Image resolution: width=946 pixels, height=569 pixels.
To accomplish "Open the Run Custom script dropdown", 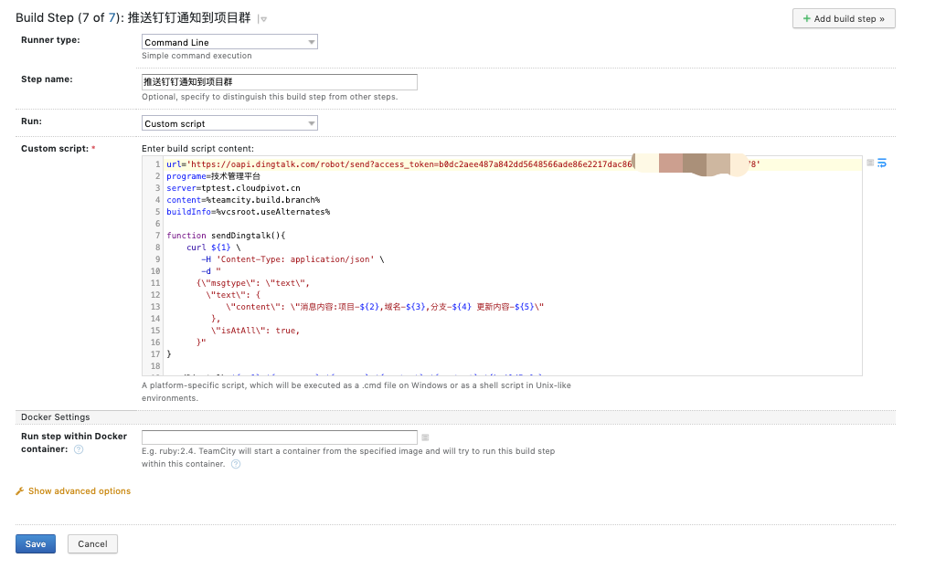I will coord(229,123).
